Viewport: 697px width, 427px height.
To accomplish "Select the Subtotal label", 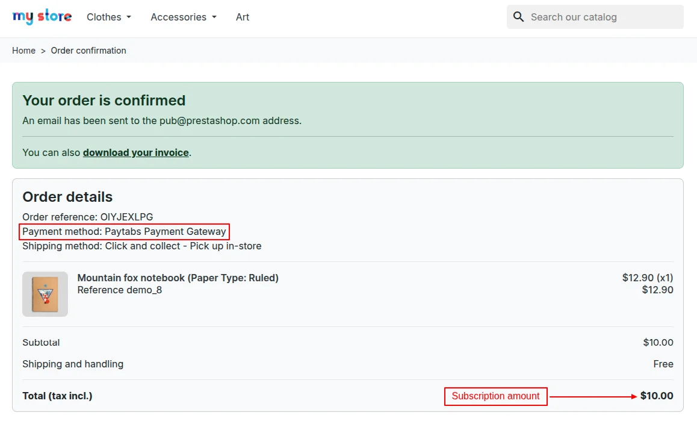I will [41, 343].
